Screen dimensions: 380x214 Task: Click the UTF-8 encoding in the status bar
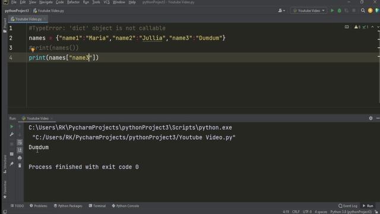(x=308, y=212)
